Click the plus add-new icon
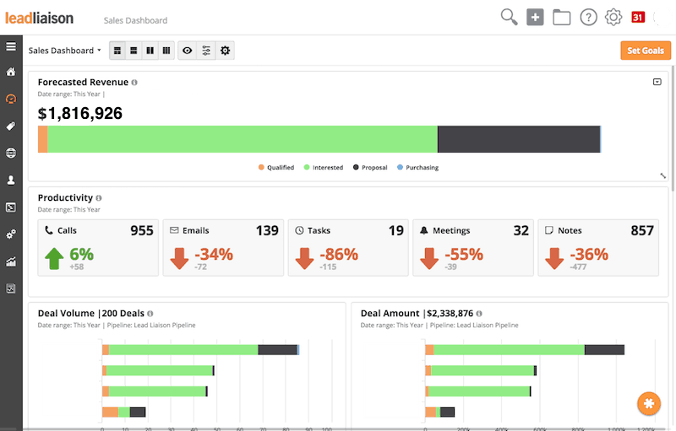This screenshot has width=676, height=431. coord(535,17)
